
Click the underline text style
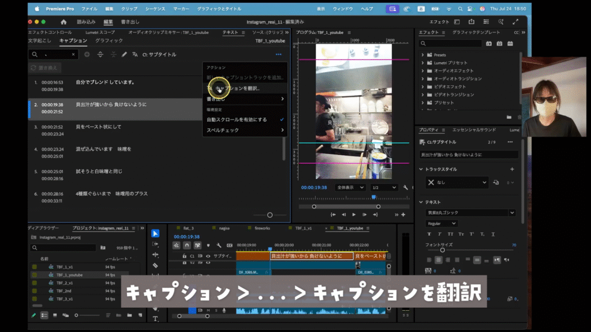pyautogui.click(x=493, y=234)
